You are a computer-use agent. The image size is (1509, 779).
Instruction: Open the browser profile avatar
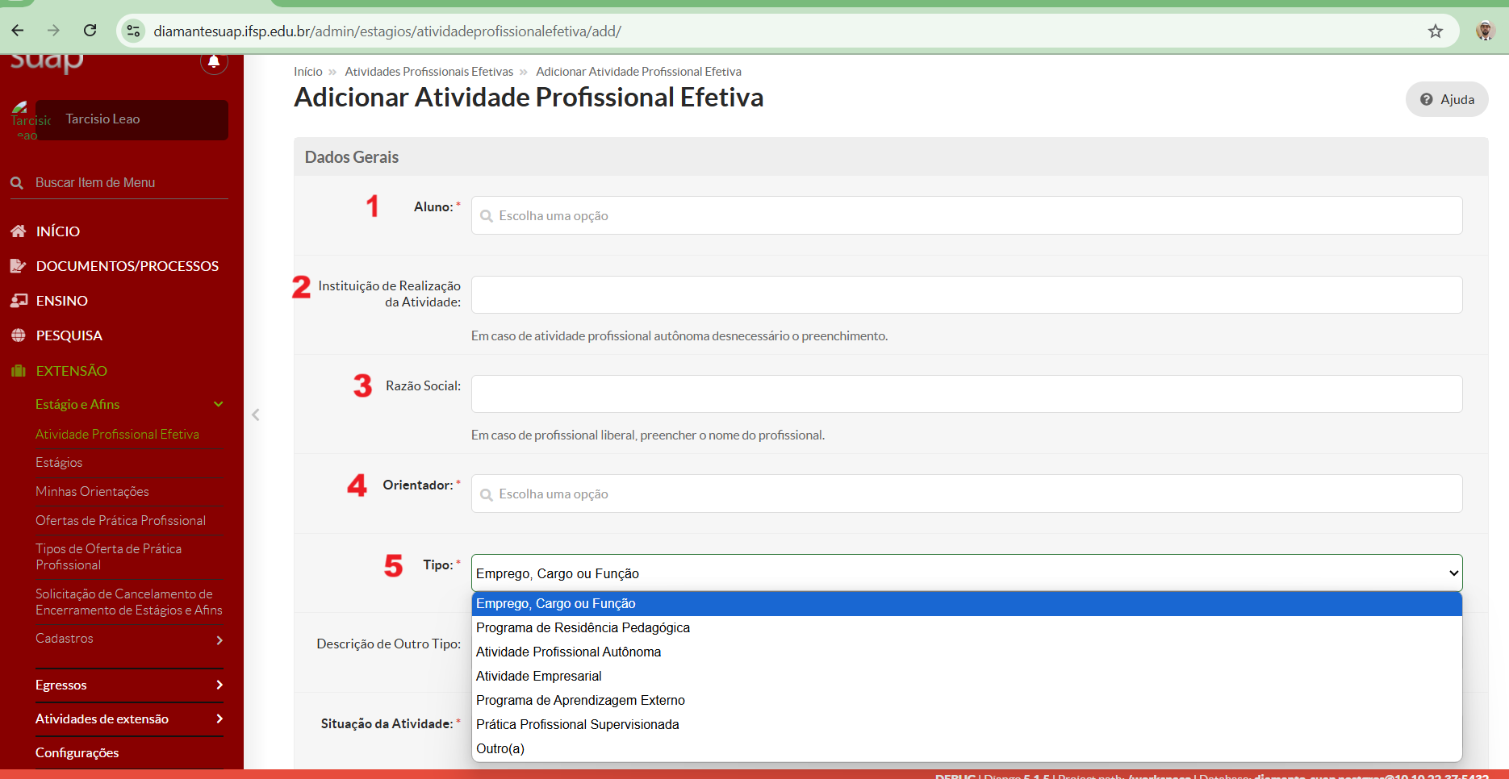(x=1485, y=31)
